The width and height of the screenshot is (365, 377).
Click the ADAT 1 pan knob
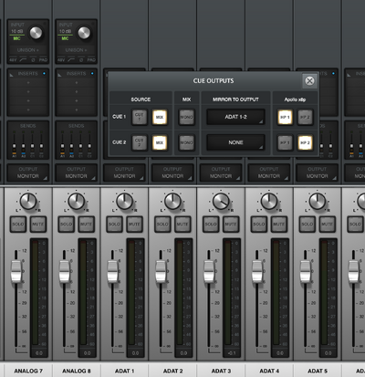pos(124,201)
